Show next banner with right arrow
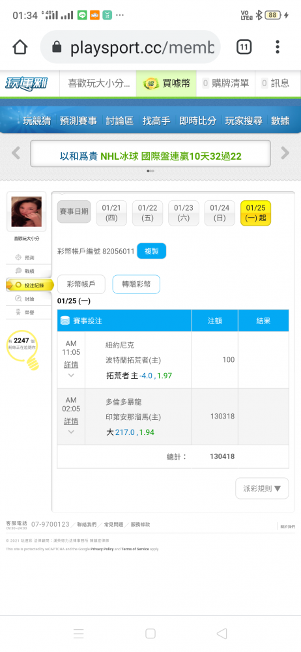 (x=285, y=153)
